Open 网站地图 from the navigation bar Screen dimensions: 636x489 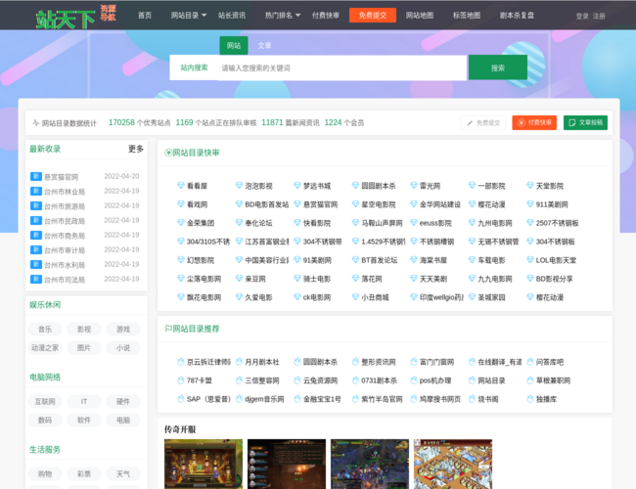tap(420, 16)
